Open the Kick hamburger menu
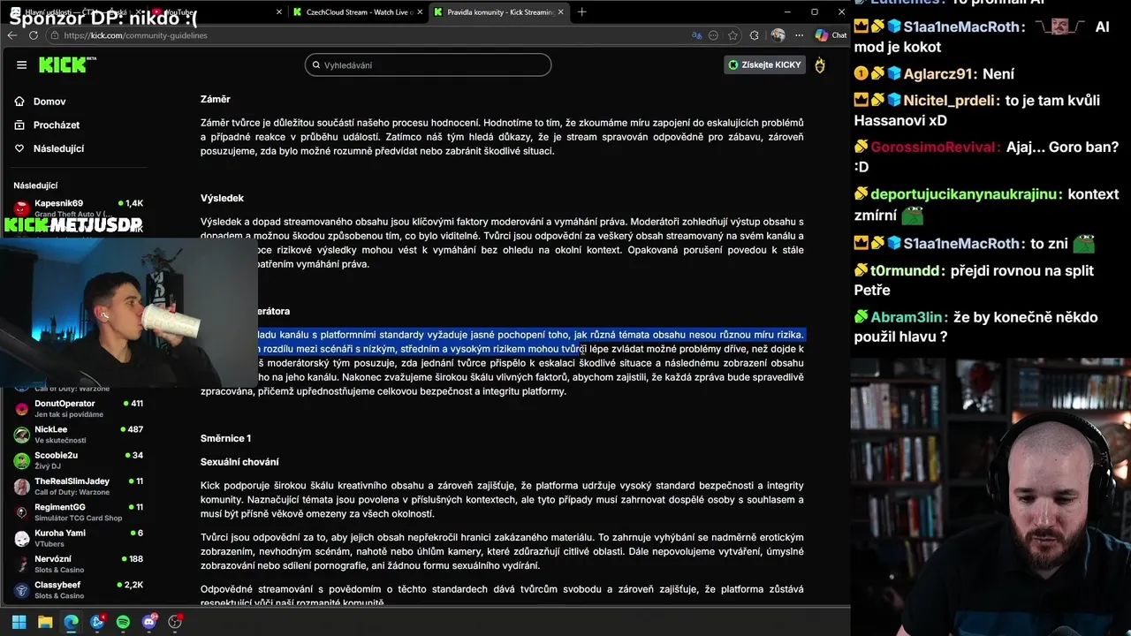Screen dimensions: 1131x636 [x=21, y=64]
